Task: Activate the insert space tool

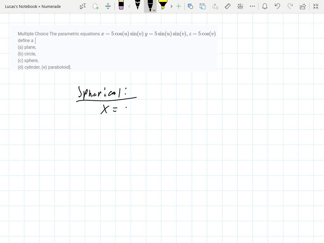Action: tap(108, 6)
